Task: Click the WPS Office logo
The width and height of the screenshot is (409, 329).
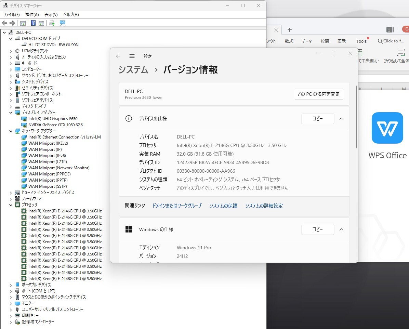Action: pos(387,128)
